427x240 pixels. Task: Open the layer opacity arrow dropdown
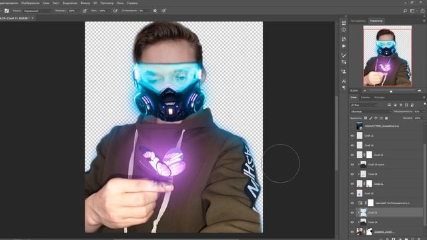(x=423, y=111)
